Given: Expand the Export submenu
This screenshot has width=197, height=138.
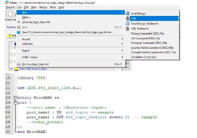Looking at the screenshot, I should (71, 50).
